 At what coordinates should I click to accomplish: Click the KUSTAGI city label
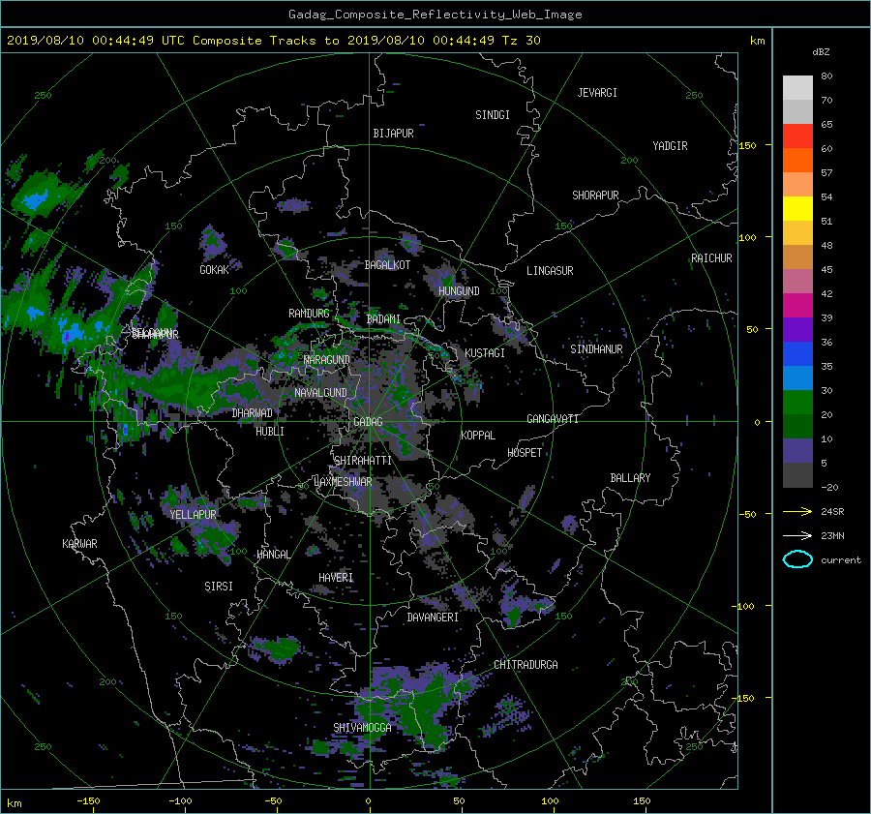point(485,353)
